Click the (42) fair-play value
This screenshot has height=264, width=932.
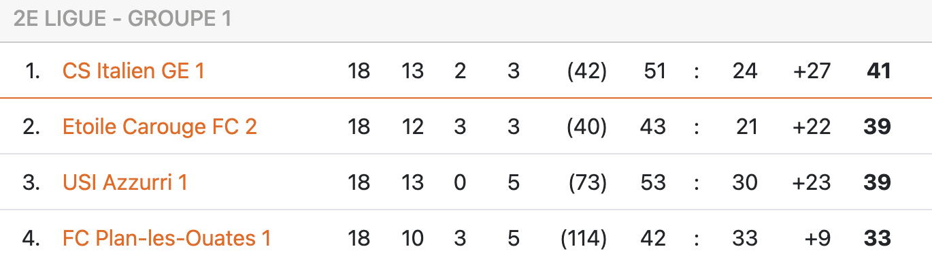(586, 71)
